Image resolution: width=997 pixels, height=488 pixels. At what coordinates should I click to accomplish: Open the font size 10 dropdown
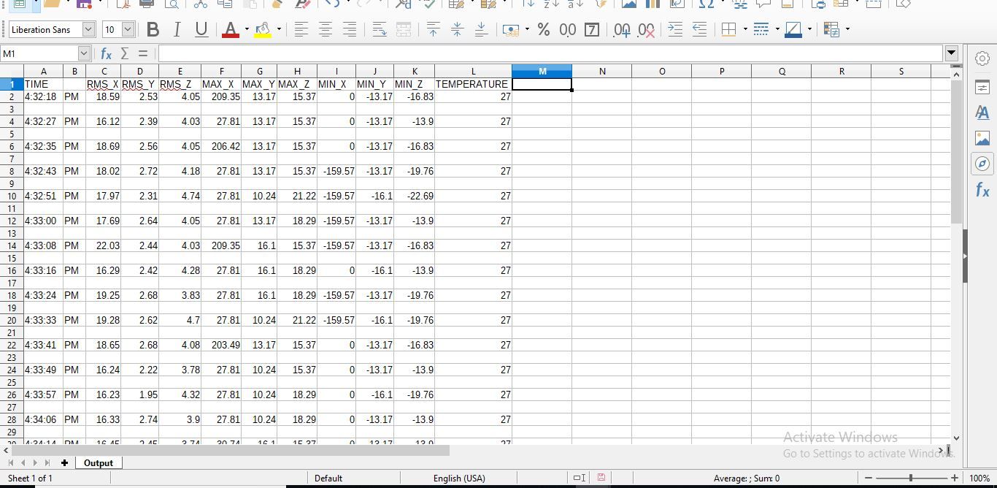(x=128, y=30)
